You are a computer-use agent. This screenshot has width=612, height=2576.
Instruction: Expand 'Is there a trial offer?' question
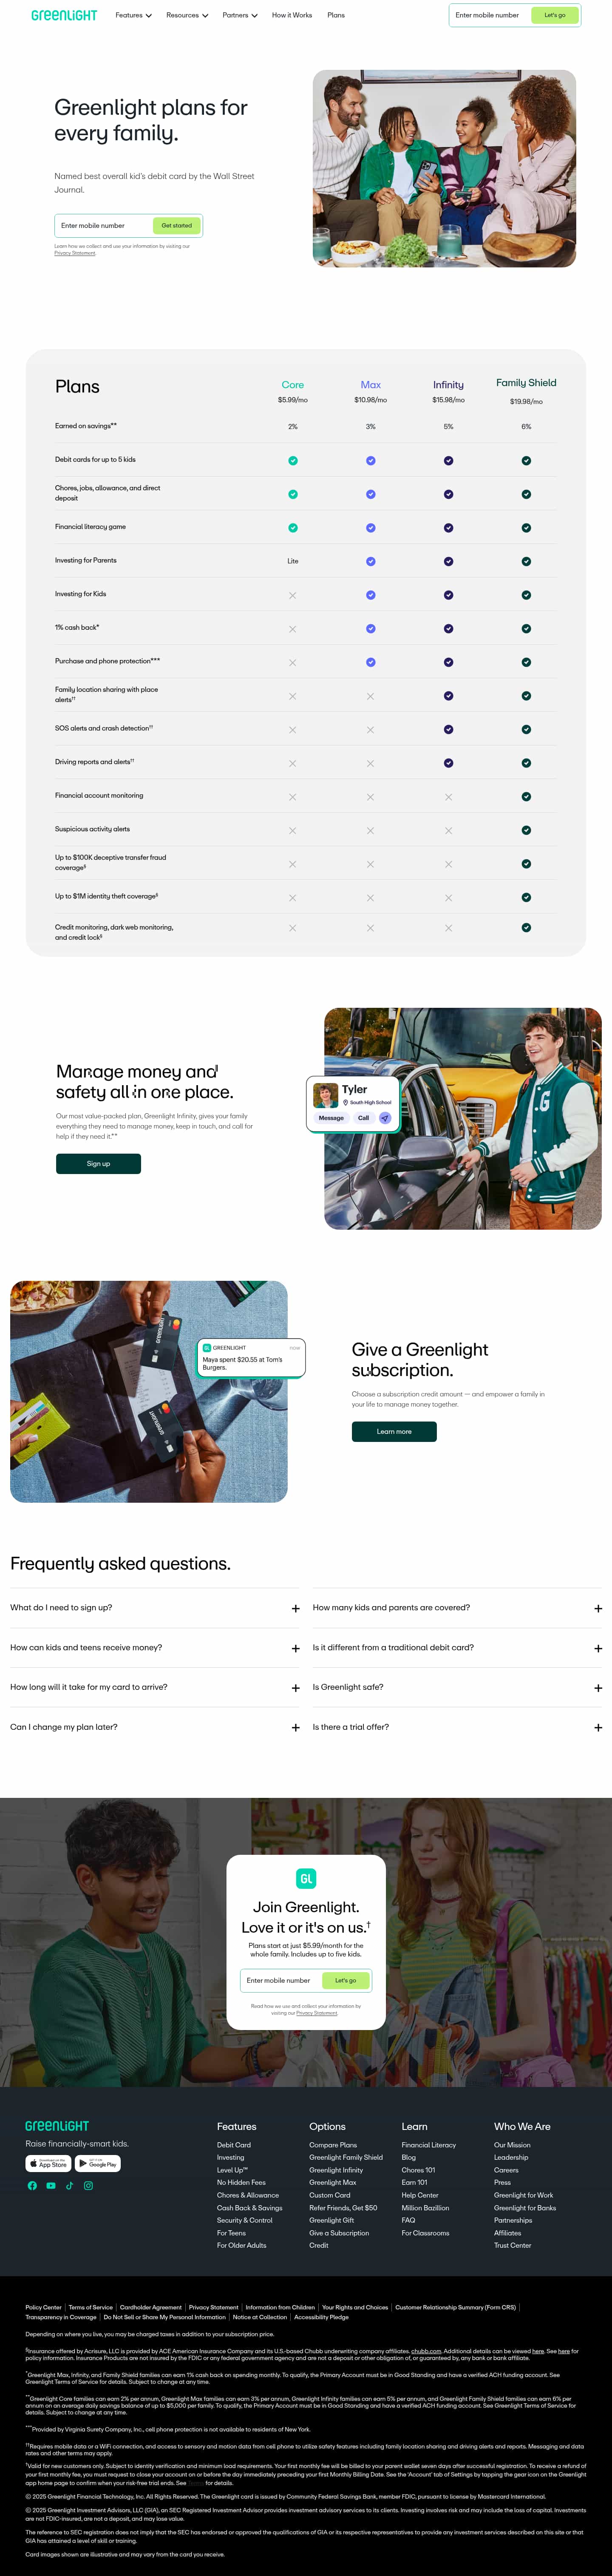click(457, 1727)
